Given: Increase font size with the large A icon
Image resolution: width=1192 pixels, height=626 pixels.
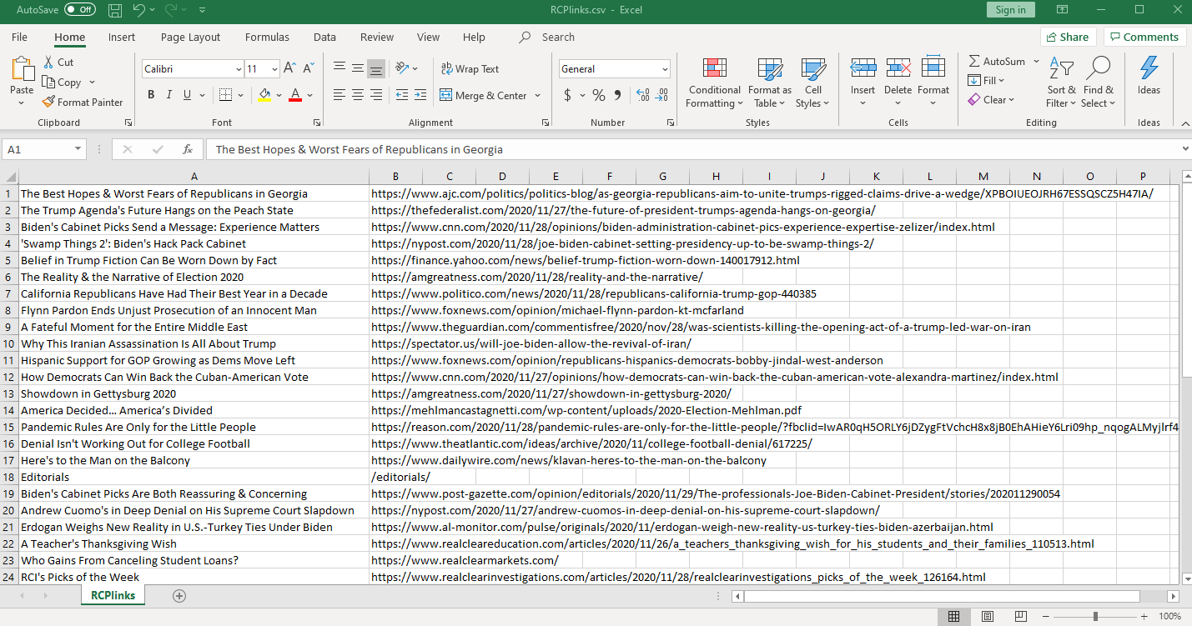Looking at the screenshot, I should [289, 69].
